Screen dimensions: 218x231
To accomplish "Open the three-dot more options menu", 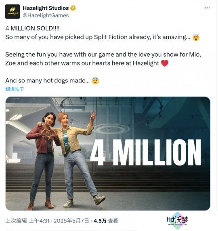I will pos(207,8).
